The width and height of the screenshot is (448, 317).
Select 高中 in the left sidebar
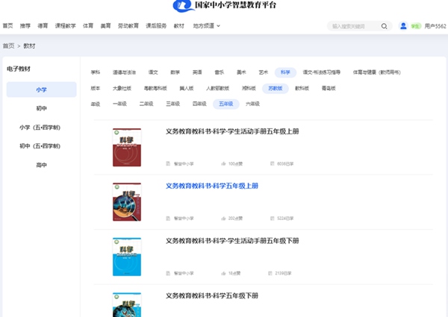[x=41, y=165]
